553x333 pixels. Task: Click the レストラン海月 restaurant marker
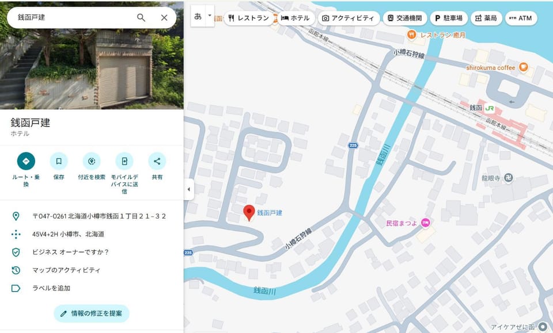pyautogui.click(x=411, y=35)
